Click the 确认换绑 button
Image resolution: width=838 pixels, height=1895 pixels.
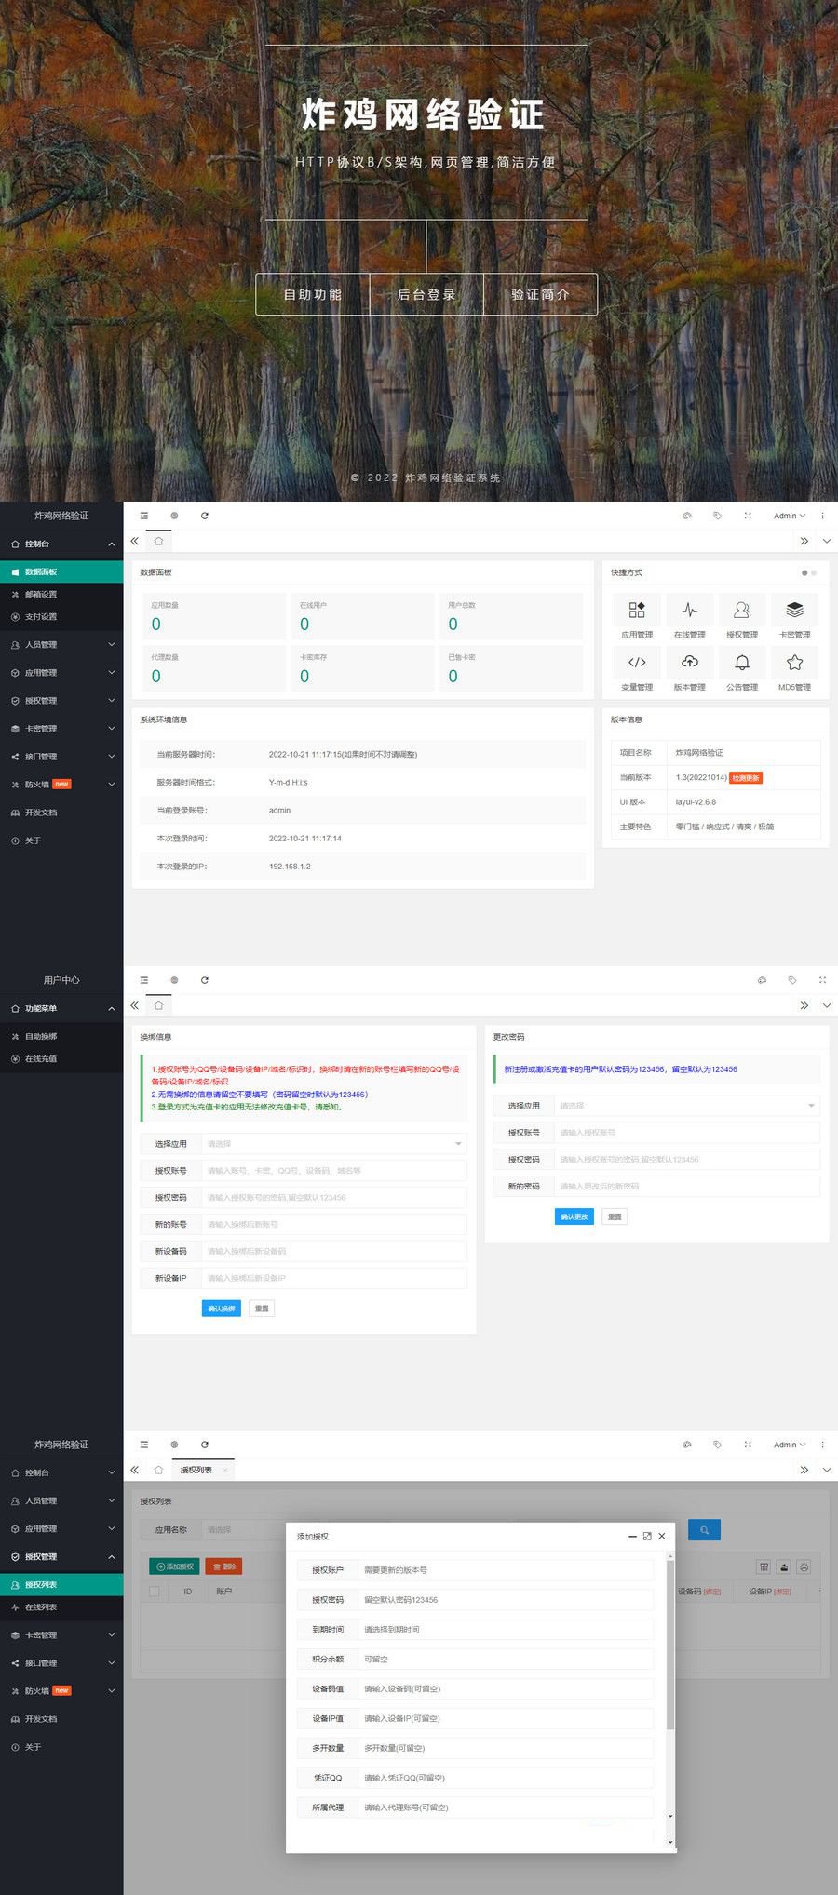click(221, 1309)
